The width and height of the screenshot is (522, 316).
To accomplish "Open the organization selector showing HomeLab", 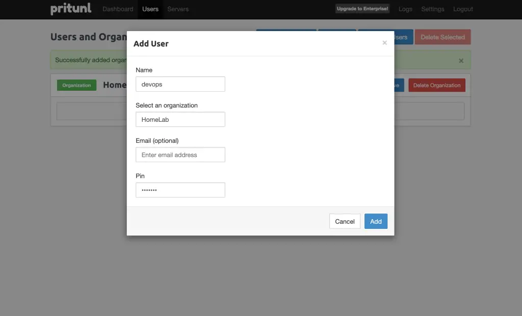I will 180,119.
